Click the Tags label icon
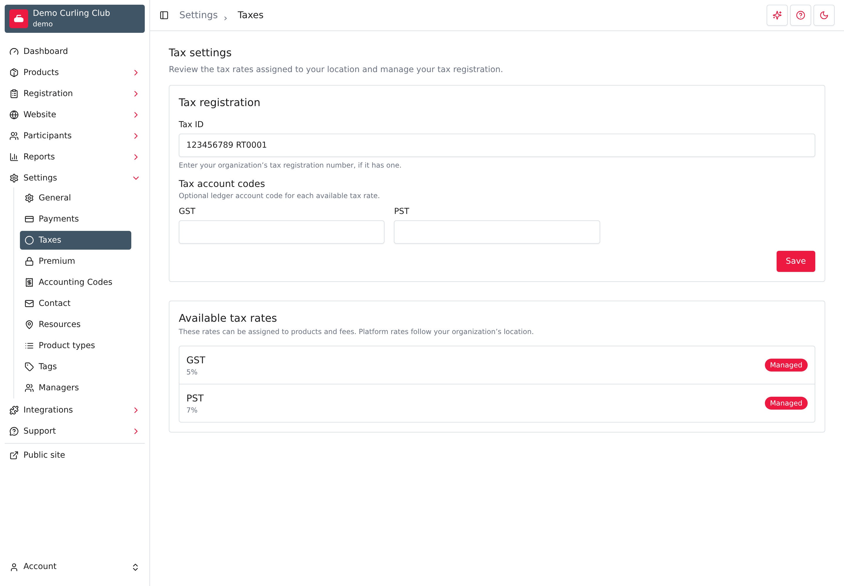 coord(29,367)
